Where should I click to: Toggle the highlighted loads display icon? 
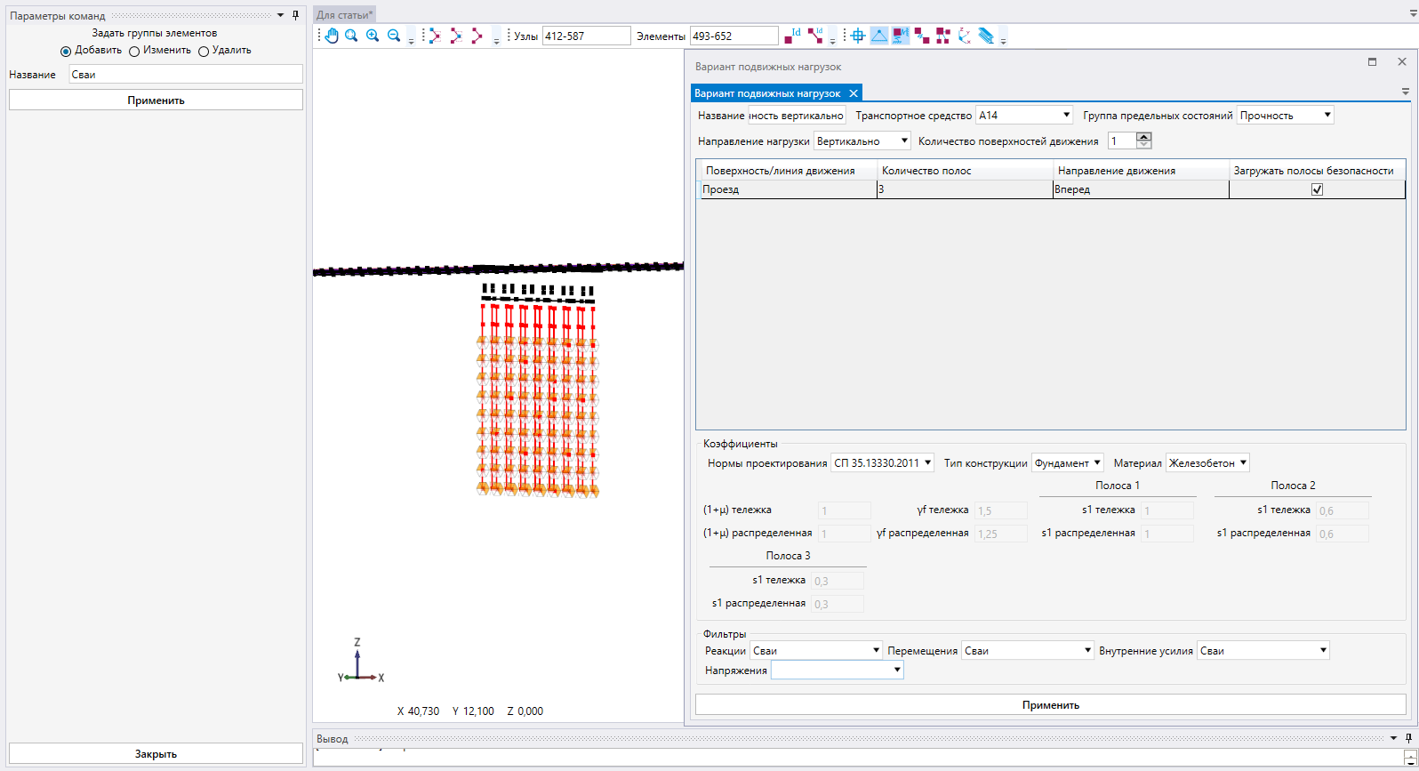pos(901,36)
